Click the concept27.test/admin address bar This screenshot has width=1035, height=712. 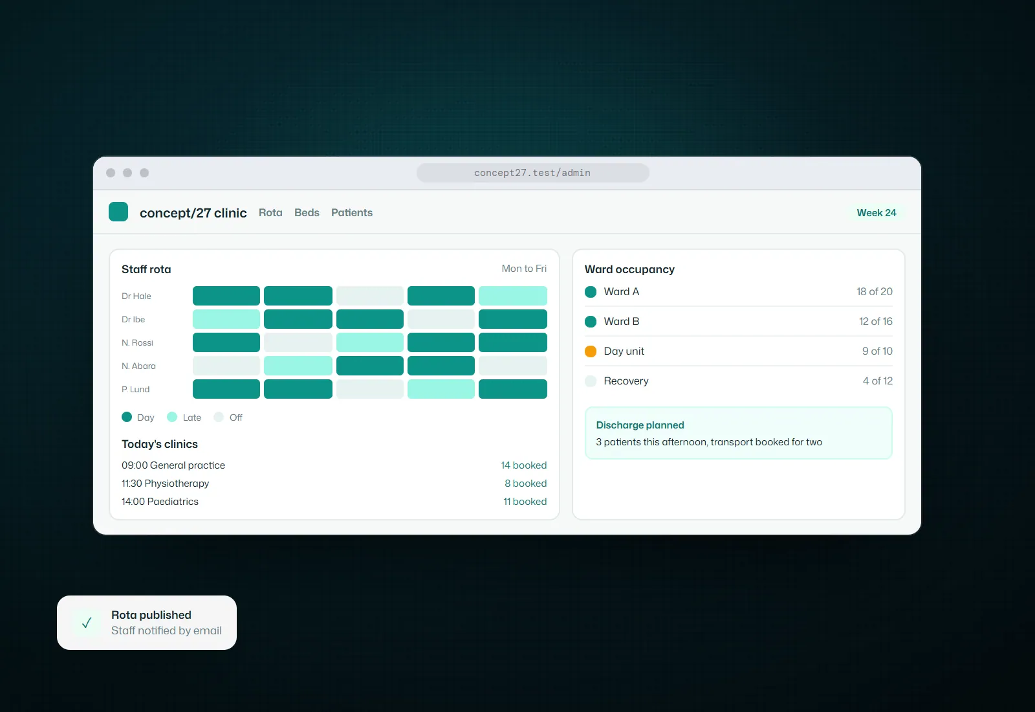tap(533, 173)
